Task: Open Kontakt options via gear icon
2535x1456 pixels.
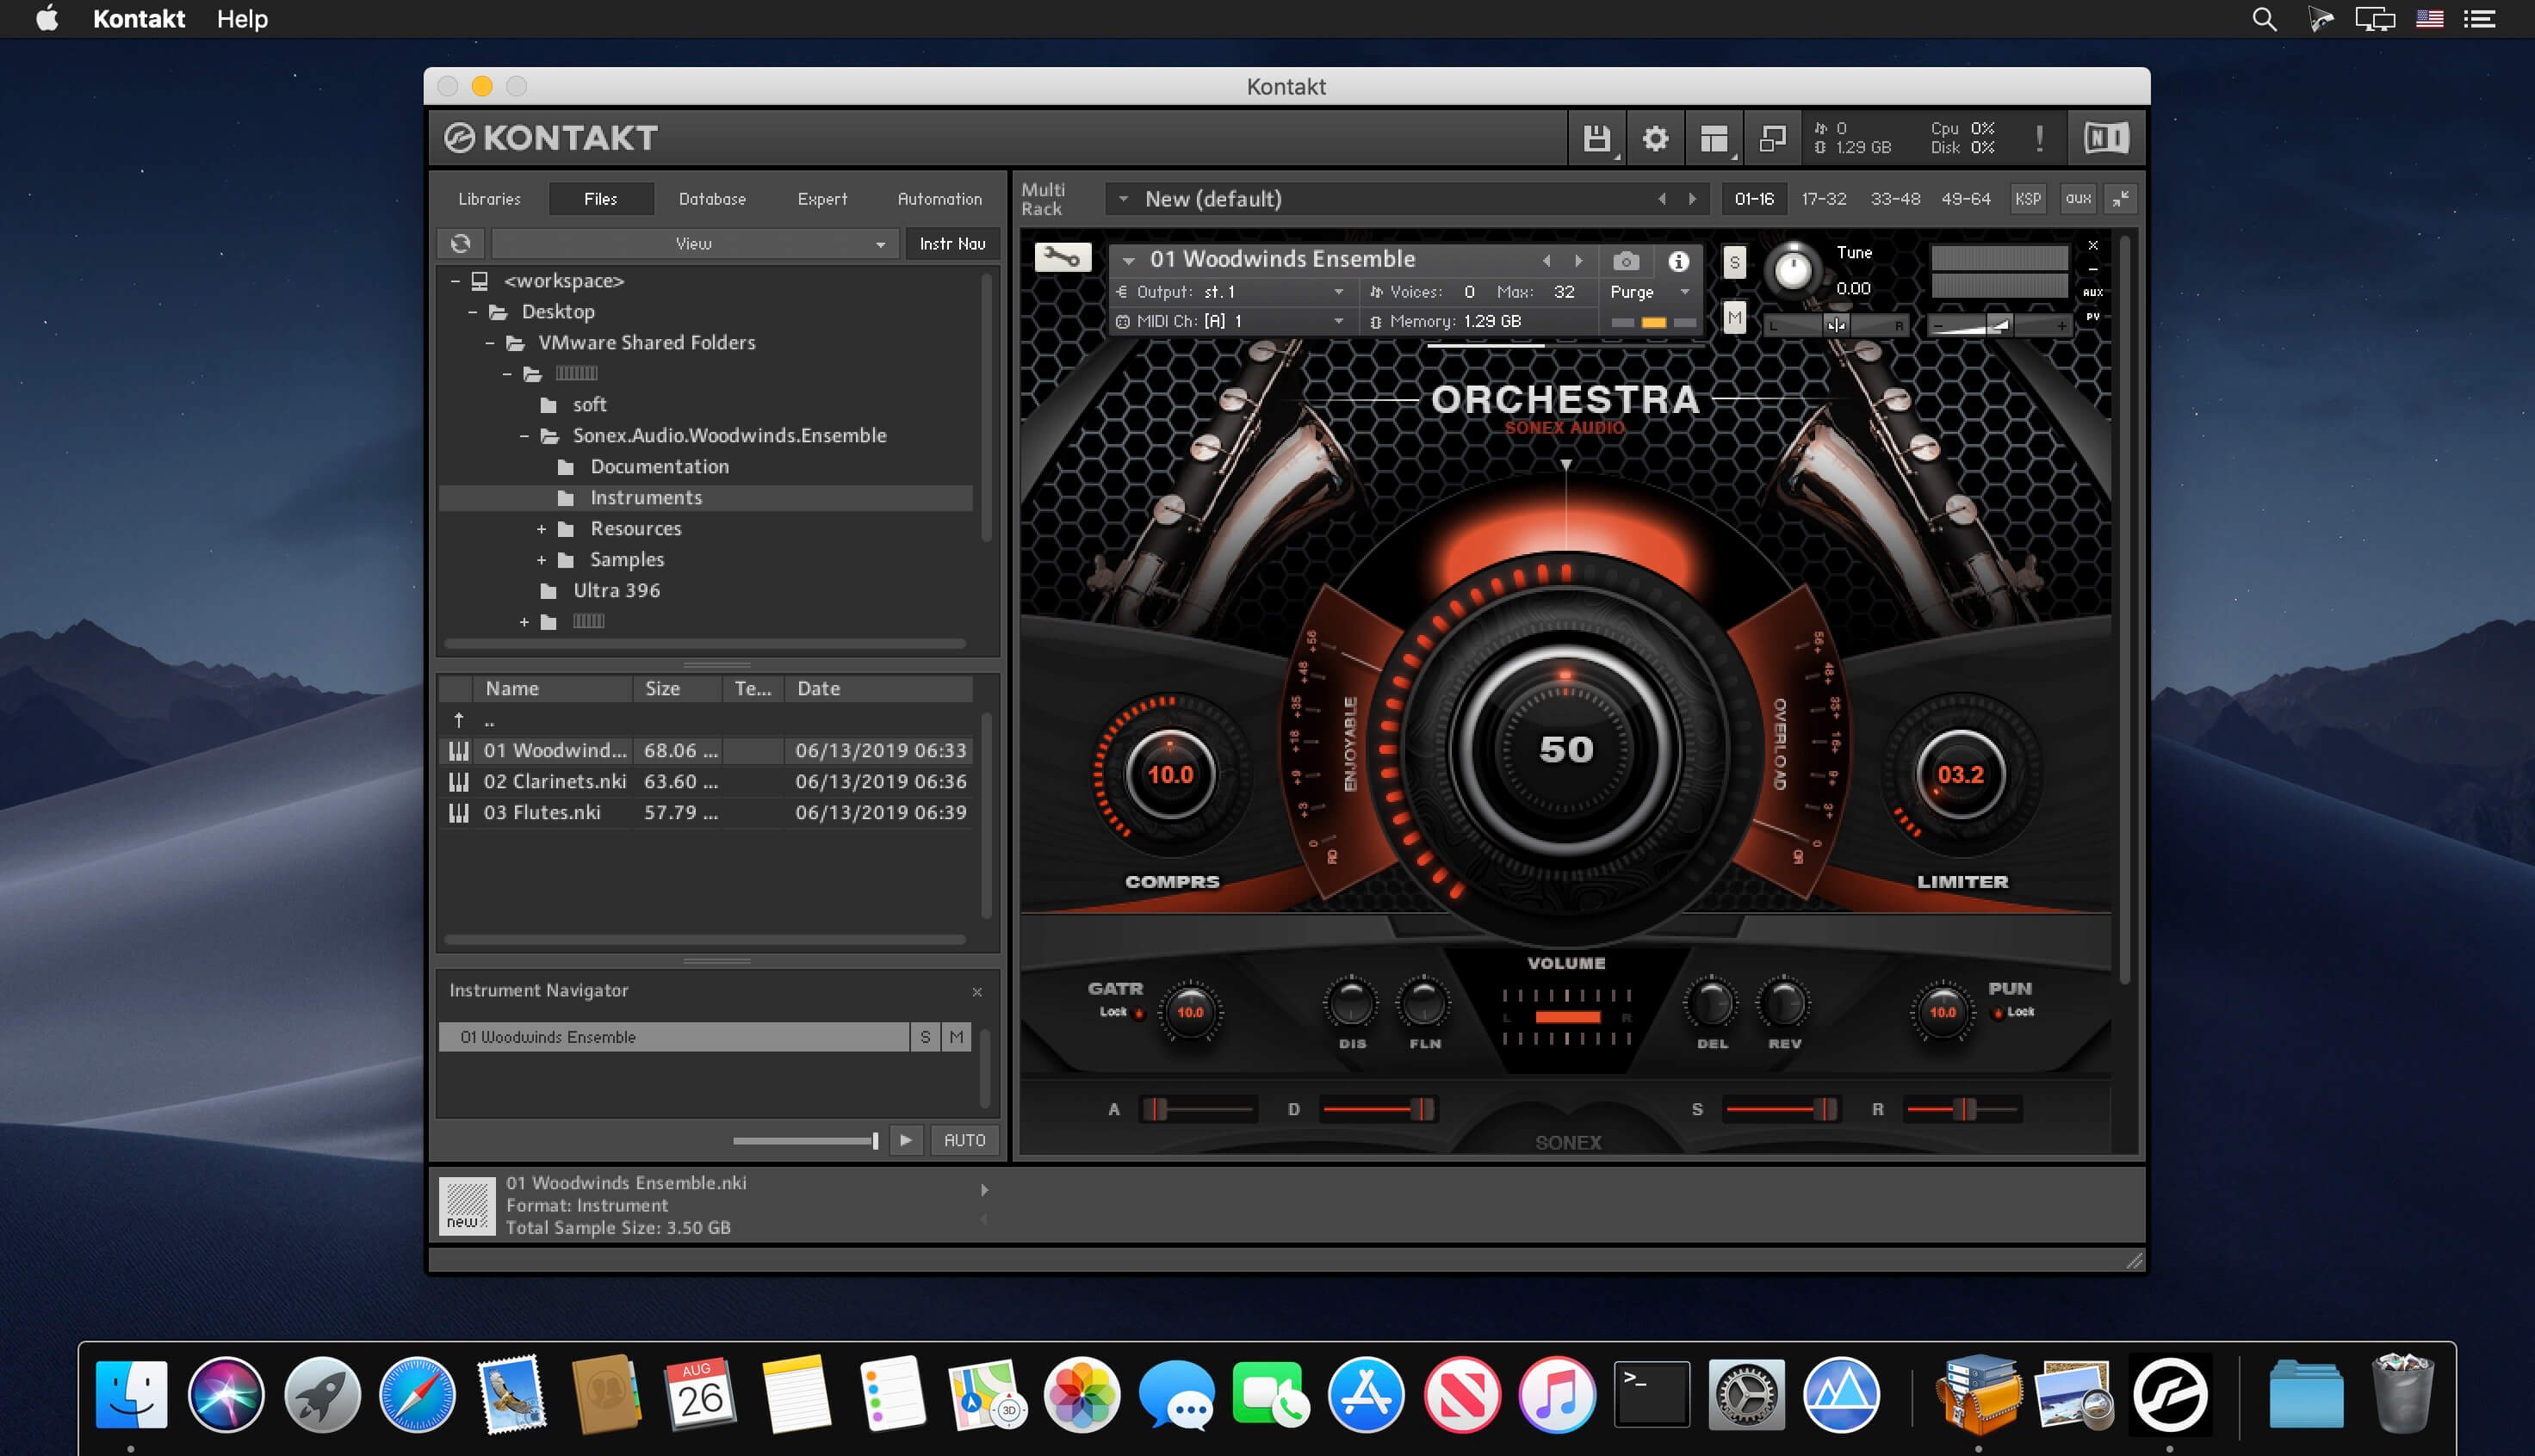Action: click(1655, 138)
